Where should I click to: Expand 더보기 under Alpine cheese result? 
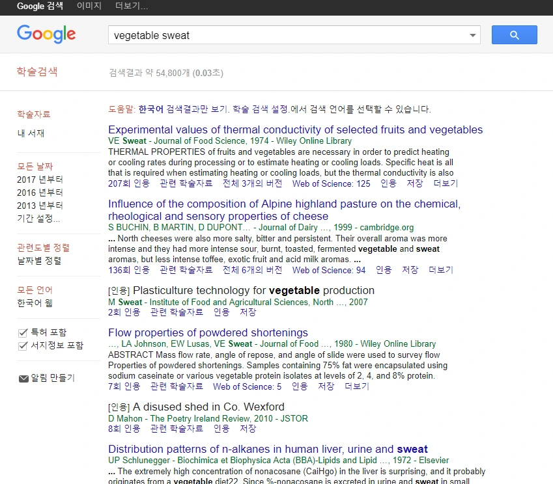[440, 270]
